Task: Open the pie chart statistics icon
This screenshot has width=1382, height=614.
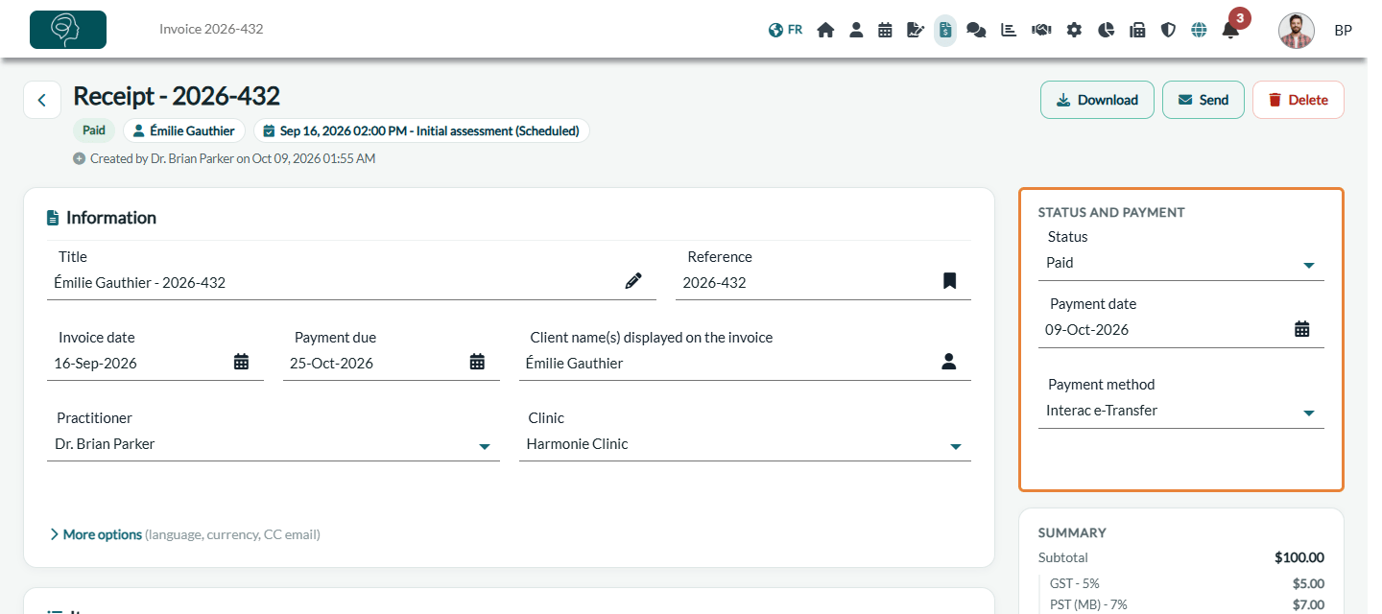Action: click(x=1106, y=30)
